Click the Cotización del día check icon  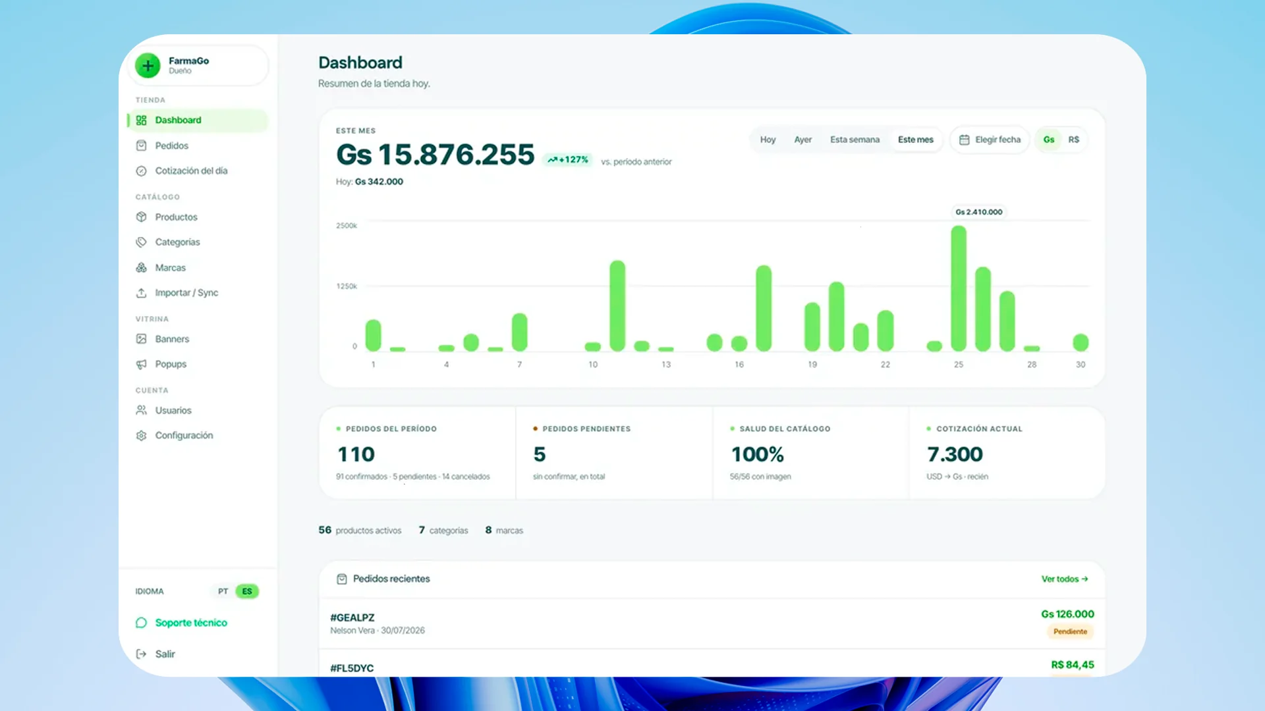pos(141,171)
